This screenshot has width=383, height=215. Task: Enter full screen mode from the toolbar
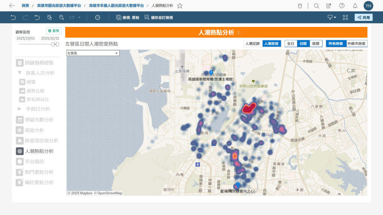[x=345, y=18]
